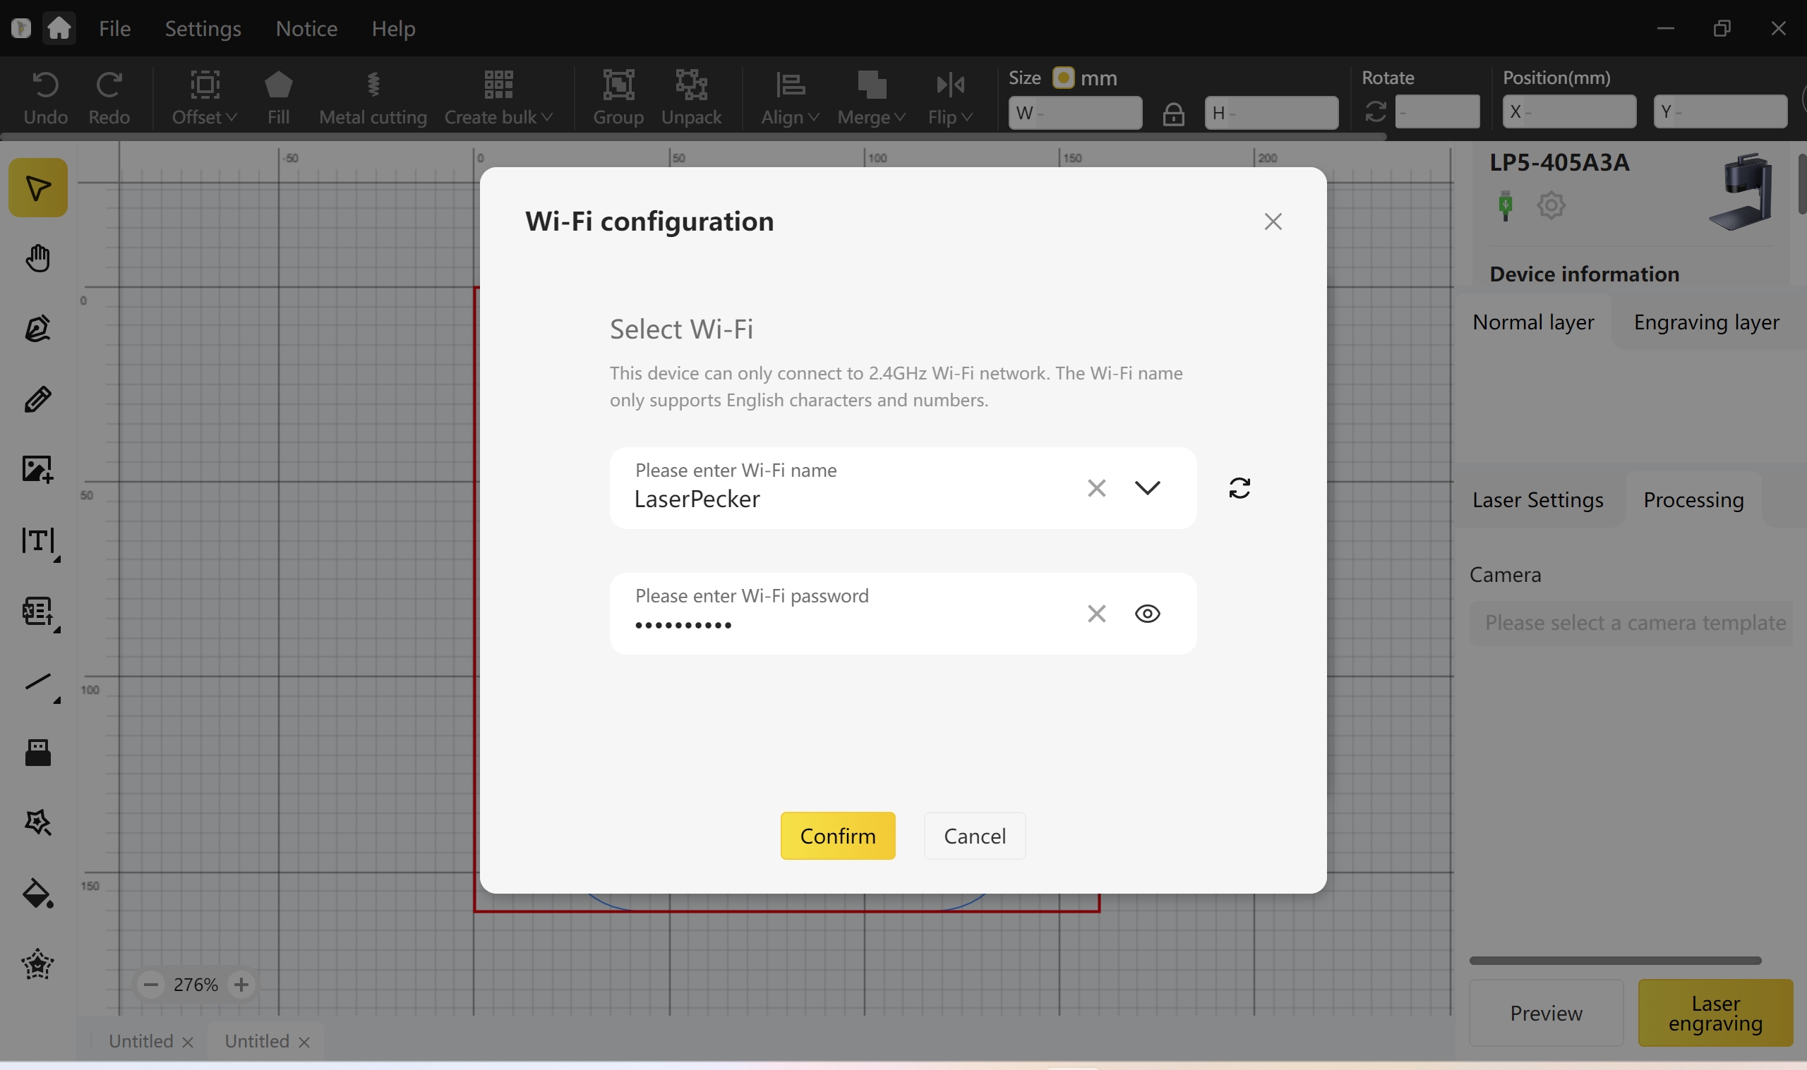Open device settings gear icon
The height and width of the screenshot is (1070, 1807).
point(1550,205)
